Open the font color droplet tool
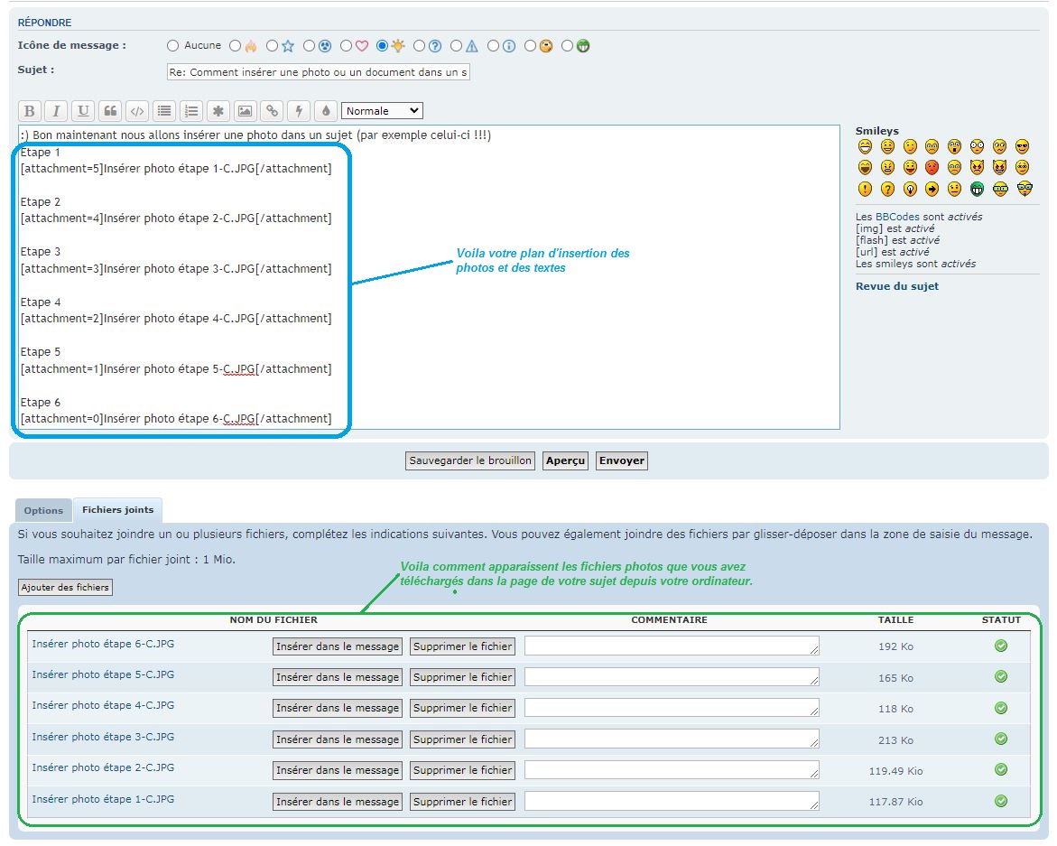The width and height of the screenshot is (1057, 846). (326, 111)
